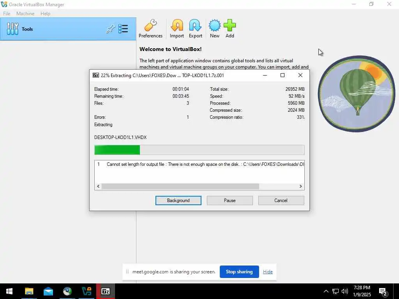Click the green Add machine icon
399x299 pixels.
point(230,25)
